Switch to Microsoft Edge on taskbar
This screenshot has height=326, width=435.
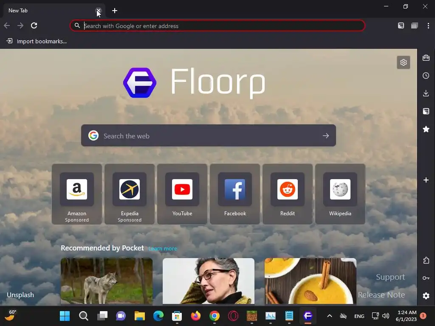click(x=158, y=316)
